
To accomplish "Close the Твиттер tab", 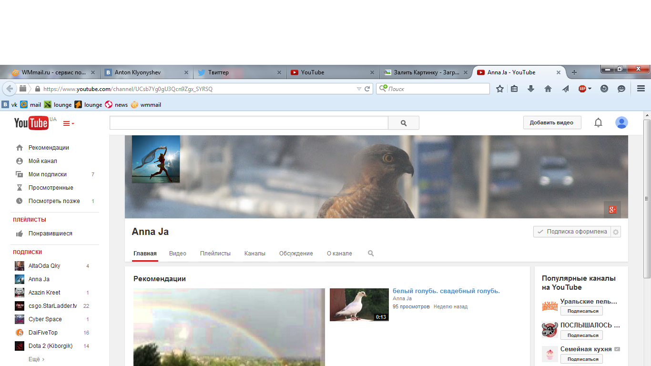I will click(x=279, y=72).
